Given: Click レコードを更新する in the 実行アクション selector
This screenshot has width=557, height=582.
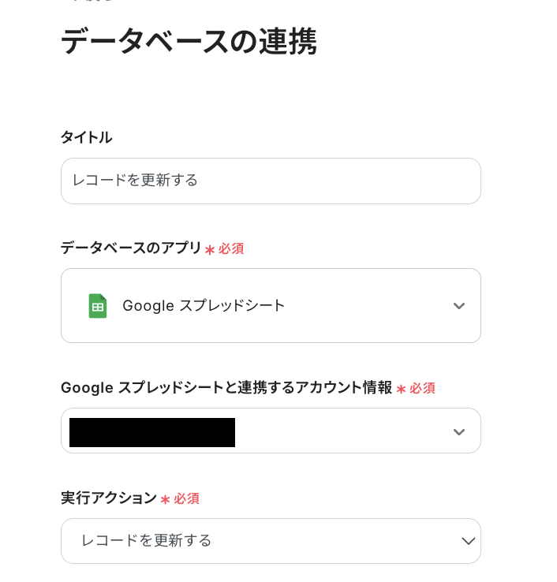Looking at the screenshot, I should tap(146, 541).
